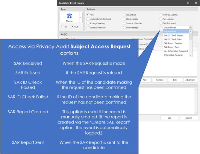Choose SAR Report Created from list
200x154 pixels.
[173, 43]
